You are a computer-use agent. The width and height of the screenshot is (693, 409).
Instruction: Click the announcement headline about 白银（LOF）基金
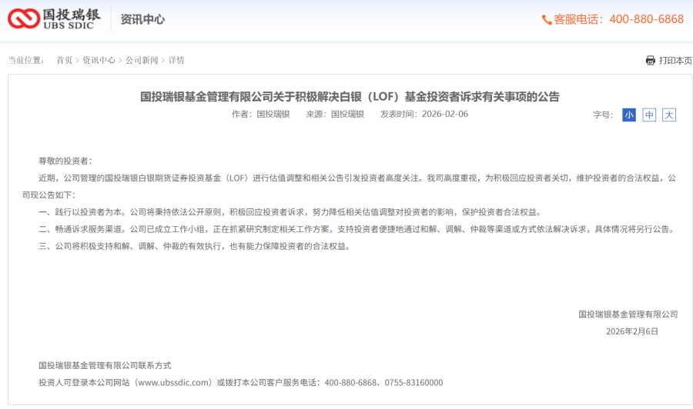pos(350,97)
